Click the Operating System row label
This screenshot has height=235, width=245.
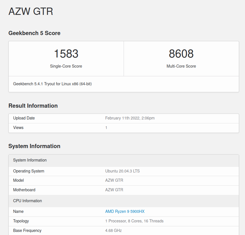(x=29, y=171)
